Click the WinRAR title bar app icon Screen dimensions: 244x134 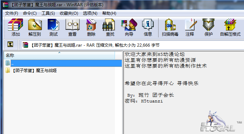[5, 5]
